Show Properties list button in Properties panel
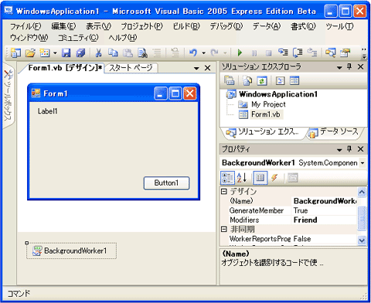Viewport: 371px width, 303px height. point(260,178)
